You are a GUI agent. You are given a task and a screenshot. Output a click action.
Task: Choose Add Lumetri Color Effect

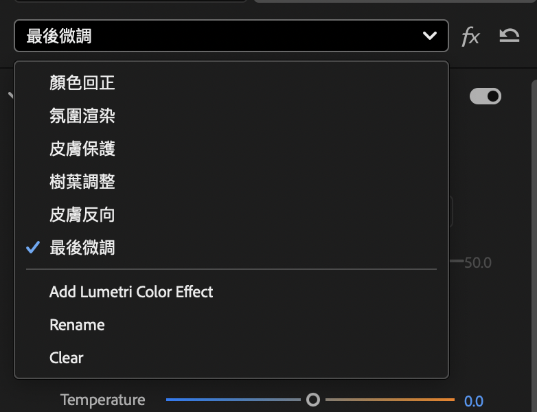pos(131,292)
